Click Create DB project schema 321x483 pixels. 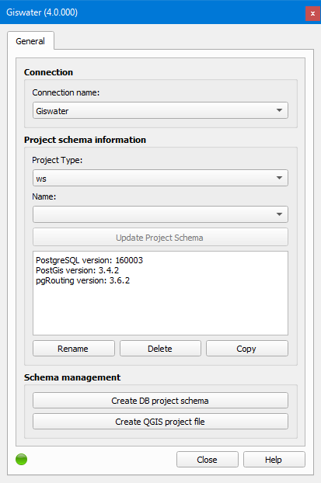160,401
